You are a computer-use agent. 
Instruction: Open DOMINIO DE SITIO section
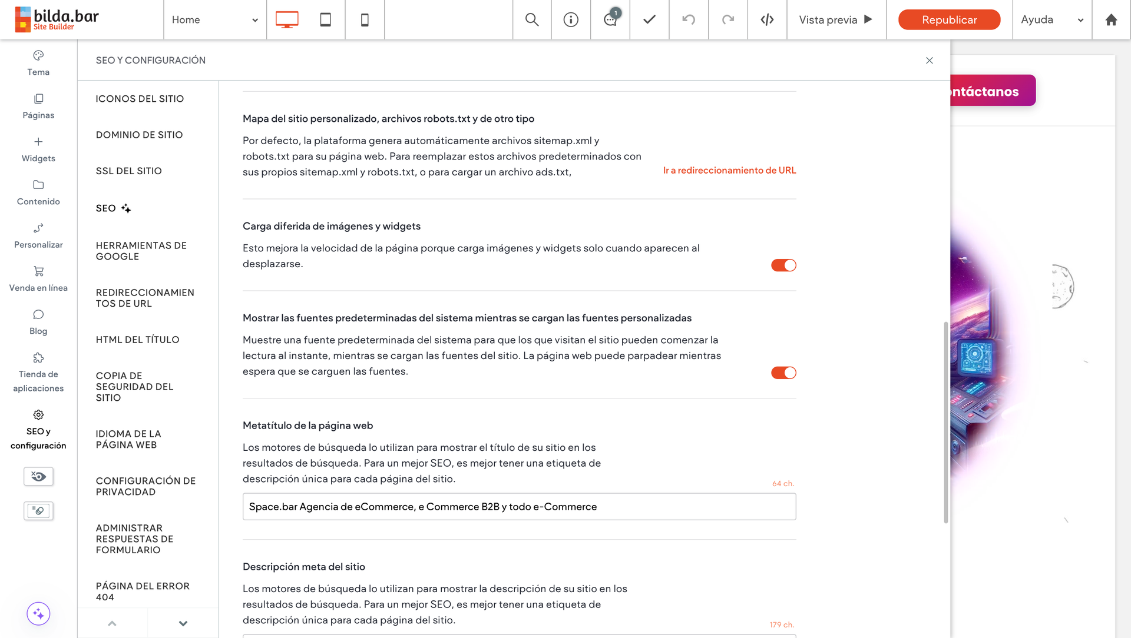(139, 135)
